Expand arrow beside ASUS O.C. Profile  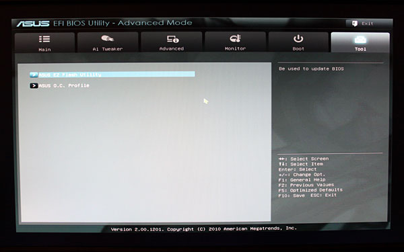coord(34,85)
